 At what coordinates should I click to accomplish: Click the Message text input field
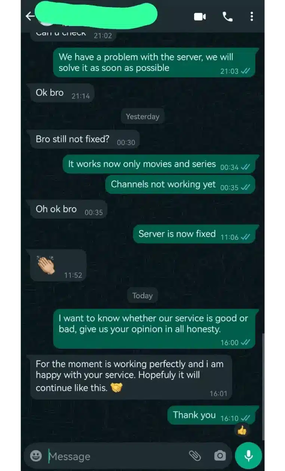(x=116, y=456)
